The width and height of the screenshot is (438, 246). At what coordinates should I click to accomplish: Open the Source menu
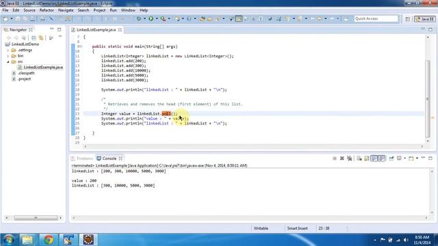[x=29, y=10]
